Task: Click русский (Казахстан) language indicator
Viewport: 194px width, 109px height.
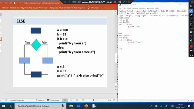Action: (x=17, y=100)
